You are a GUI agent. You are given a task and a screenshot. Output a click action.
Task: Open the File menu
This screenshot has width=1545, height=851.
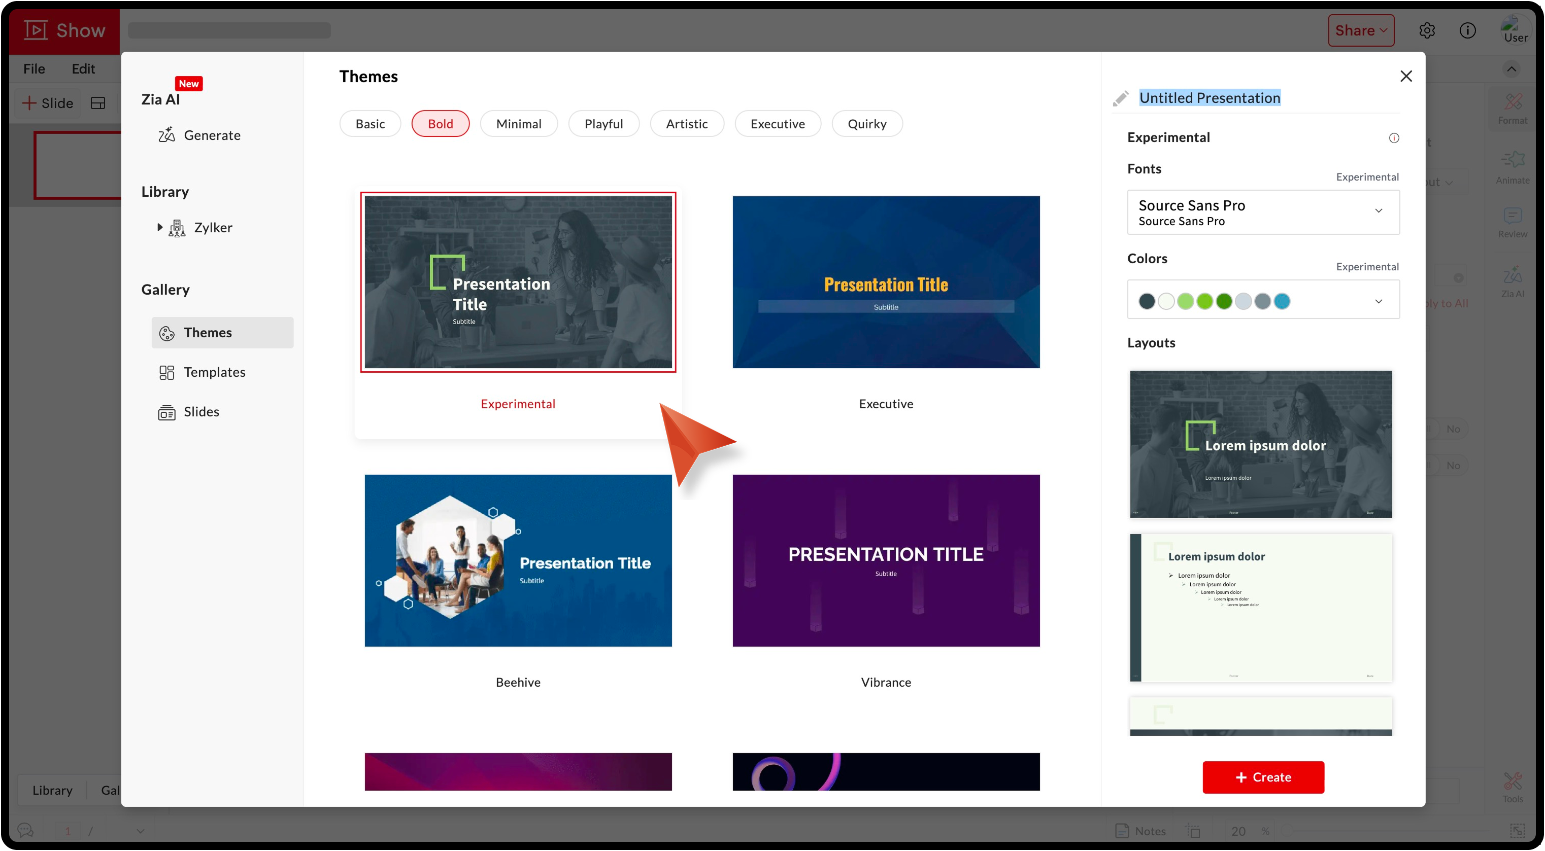[x=34, y=69]
